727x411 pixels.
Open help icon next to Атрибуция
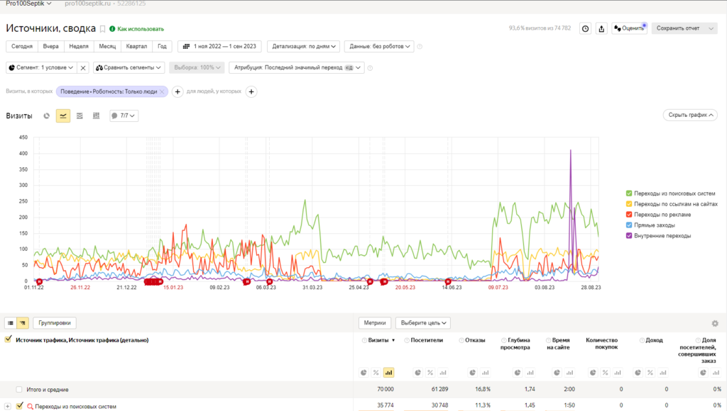[x=370, y=68]
